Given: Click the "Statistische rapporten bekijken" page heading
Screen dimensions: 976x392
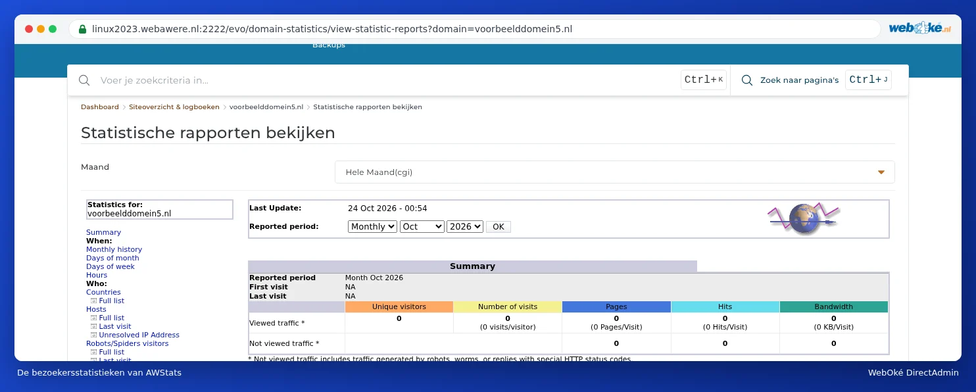Looking at the screenshot, I should (208, 133).
